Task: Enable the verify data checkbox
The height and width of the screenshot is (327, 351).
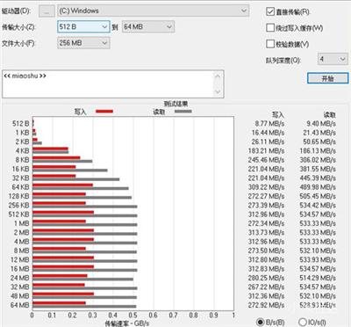Action: point(270,44)
